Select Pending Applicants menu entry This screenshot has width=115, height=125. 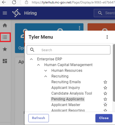(x=68, y=99)
